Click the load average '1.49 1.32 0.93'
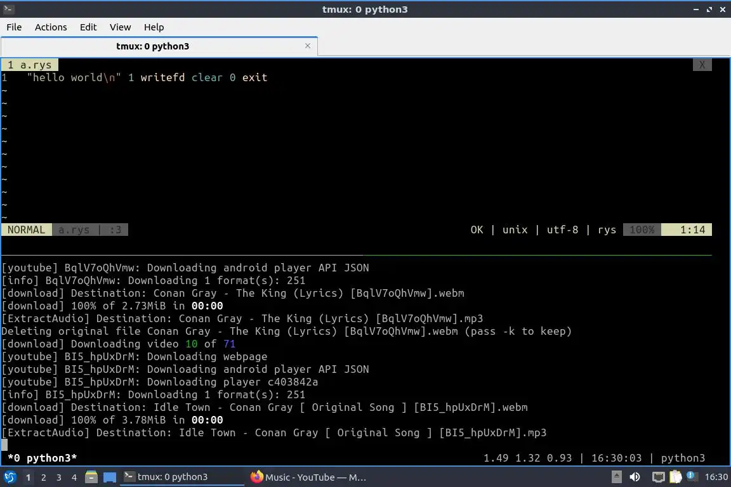The image size is (731, 487). [528, 458]
